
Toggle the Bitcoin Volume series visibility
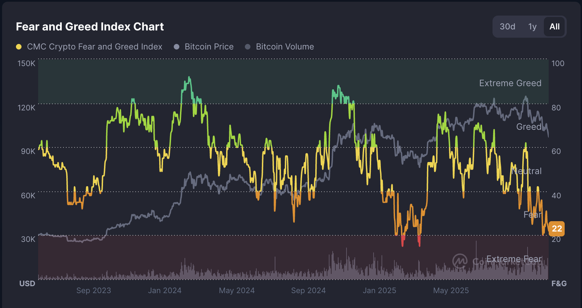click(285, 46)
